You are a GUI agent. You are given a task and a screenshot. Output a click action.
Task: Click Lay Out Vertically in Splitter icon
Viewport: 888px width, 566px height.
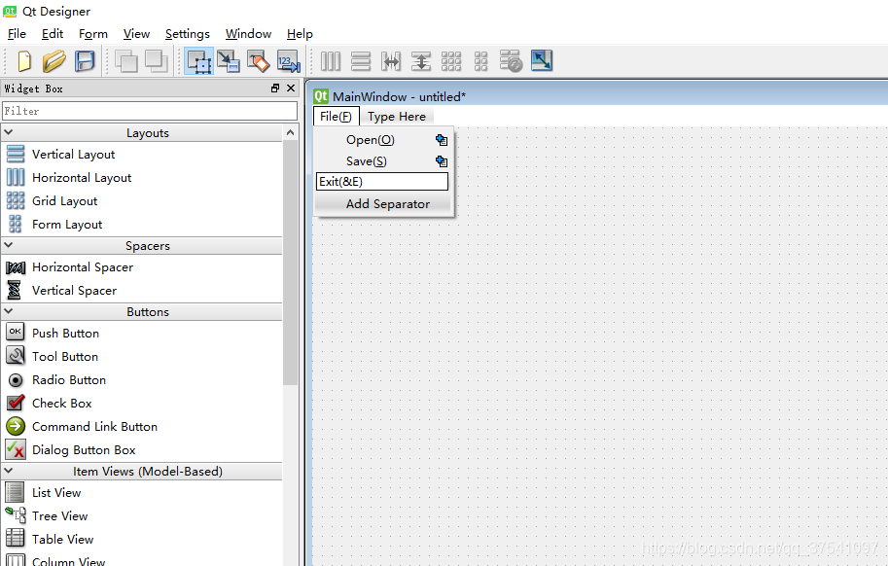421,61
